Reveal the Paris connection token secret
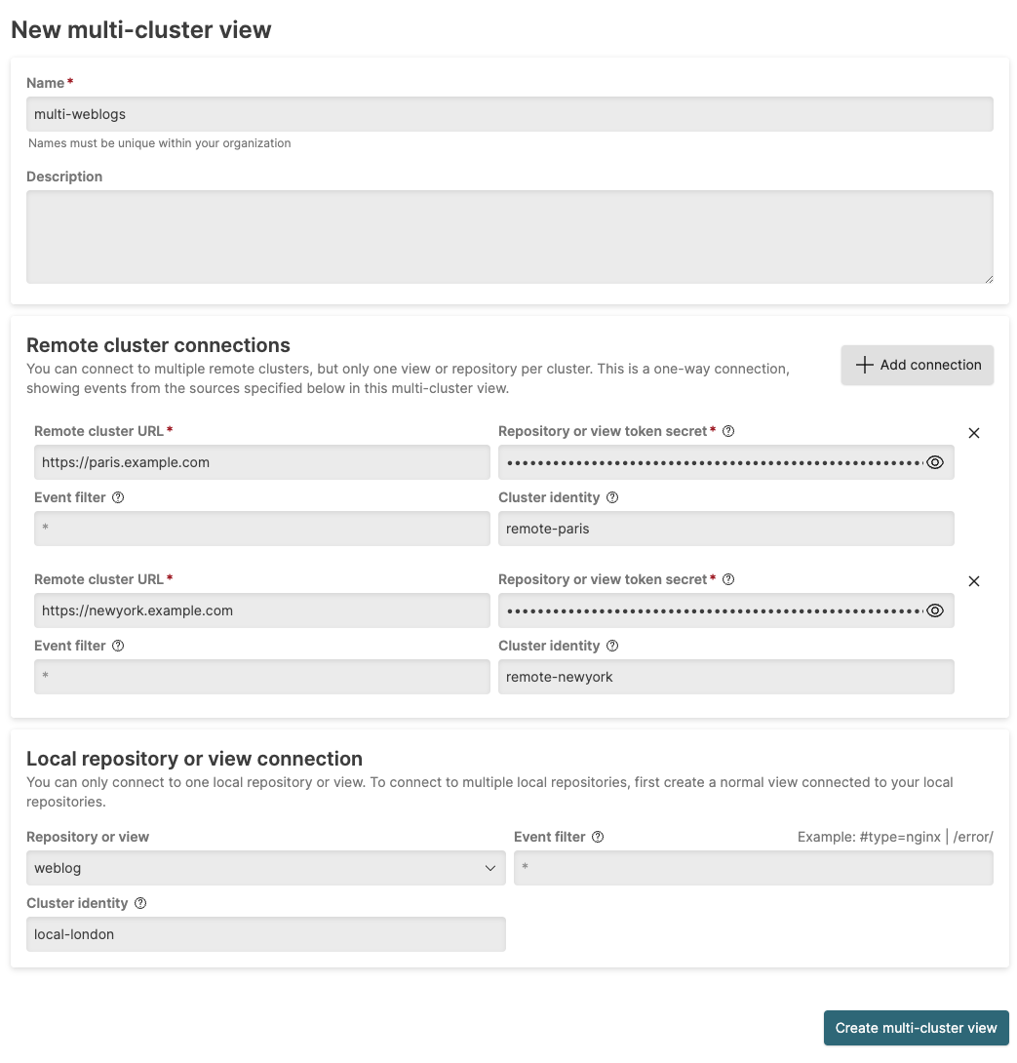Viewport: 1017px width, 1063px height. coord(935,463)
